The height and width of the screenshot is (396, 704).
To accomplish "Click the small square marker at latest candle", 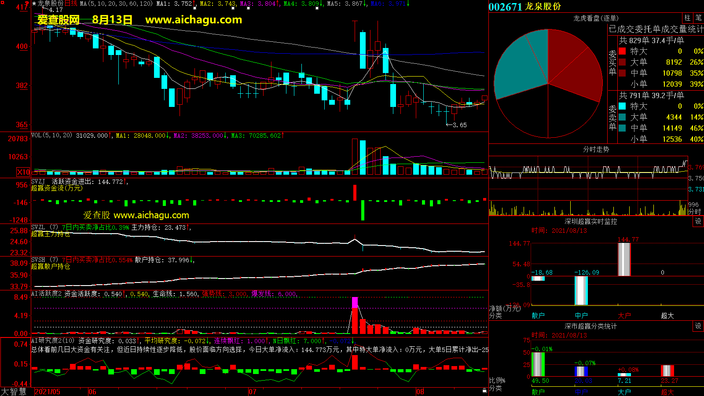I will tap(484, 98).
